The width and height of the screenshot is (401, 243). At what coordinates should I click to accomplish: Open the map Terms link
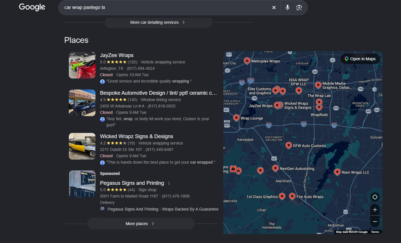(x=375, y=232)
